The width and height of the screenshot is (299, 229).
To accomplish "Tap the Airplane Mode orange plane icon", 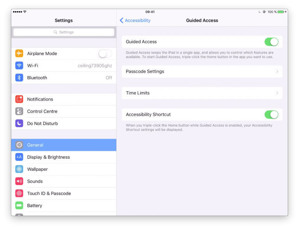I will click(x=19, y=54).
